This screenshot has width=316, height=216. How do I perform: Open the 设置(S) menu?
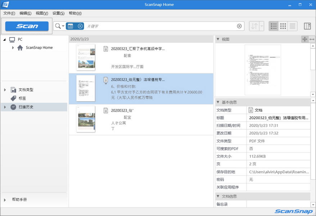58,13
